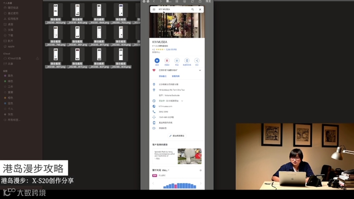This screenshot has height=199, width=354.
Task: Click the red heart saved-place icon
Action: [154, 70]
